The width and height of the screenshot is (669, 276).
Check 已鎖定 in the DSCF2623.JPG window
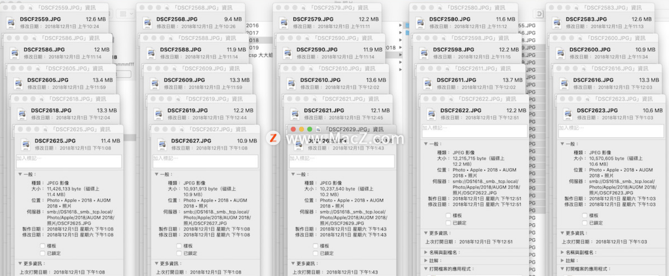[585, 223]
